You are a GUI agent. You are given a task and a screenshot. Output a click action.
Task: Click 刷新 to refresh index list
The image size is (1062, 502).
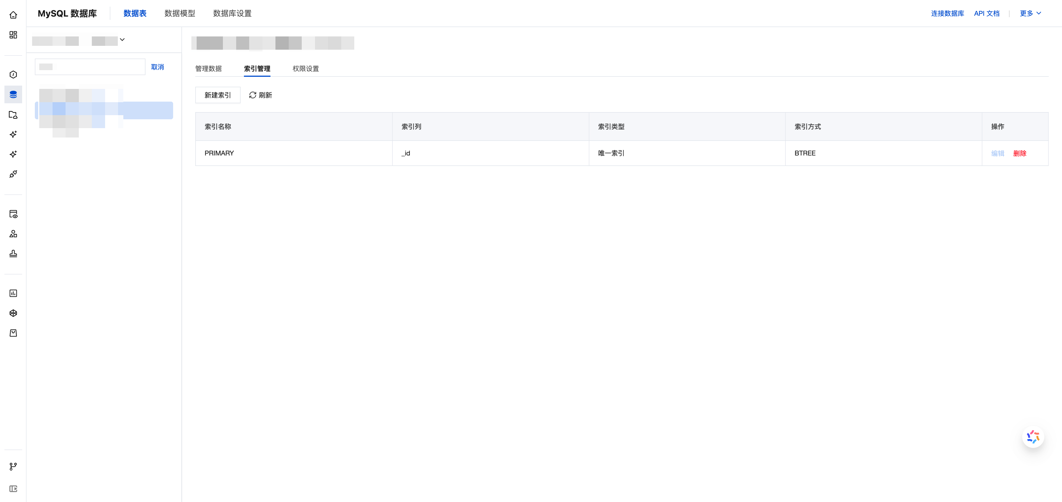[x=261, y=95]
